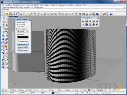Click the Print icon in toolbar
Screen dimensions: 127x95
(14, 14)
